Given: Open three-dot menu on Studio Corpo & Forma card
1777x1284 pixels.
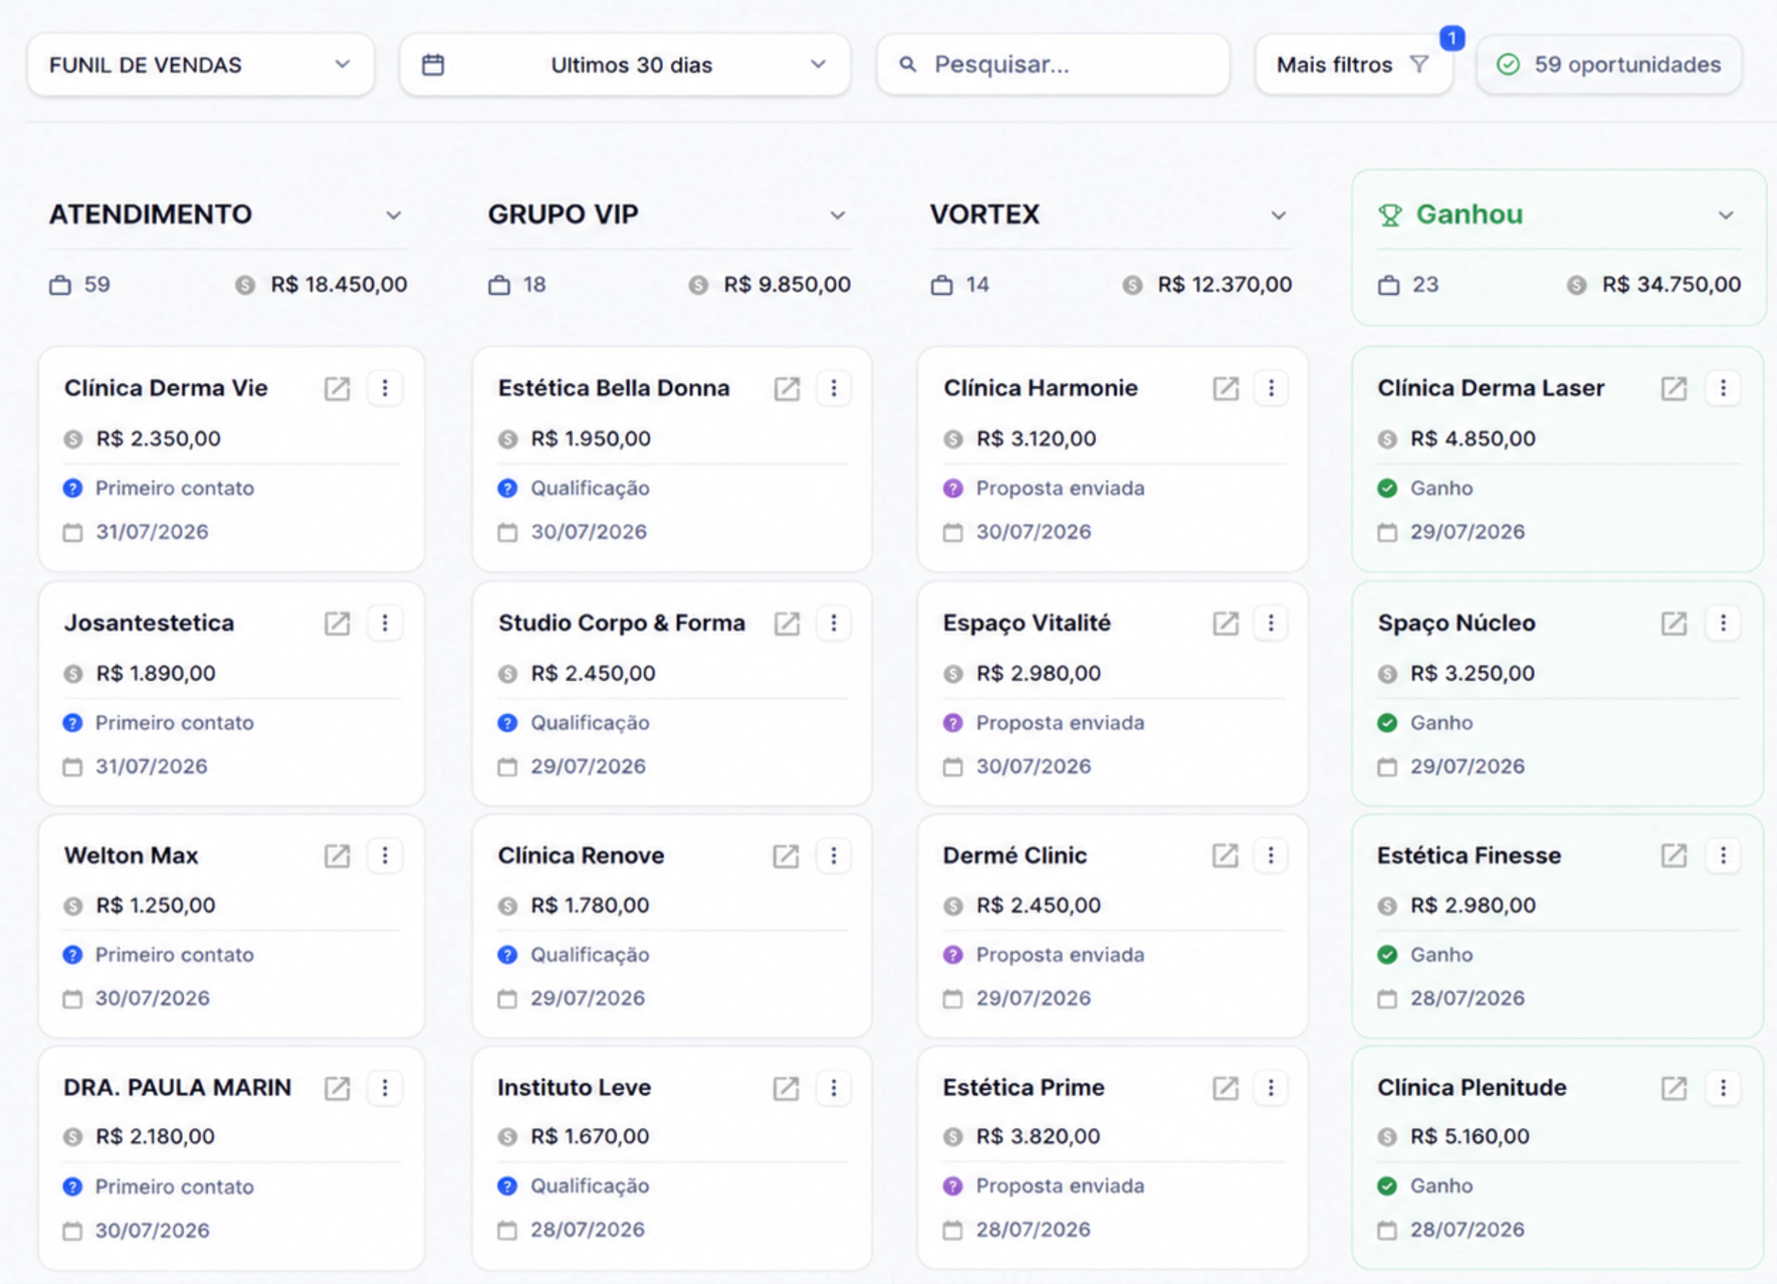Looking at the screenshot, I should coord(834,624).
